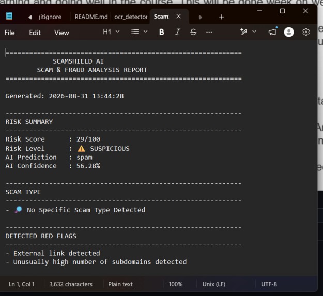Open the View menu

(61, 33)
